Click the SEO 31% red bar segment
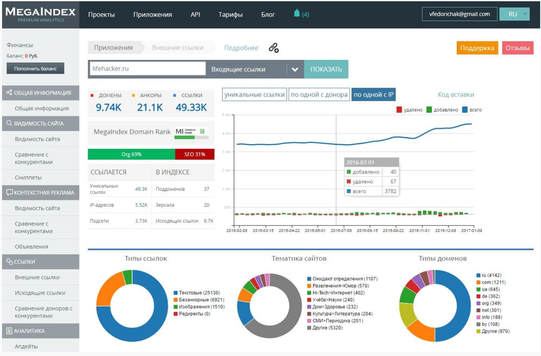 point(195,154)
